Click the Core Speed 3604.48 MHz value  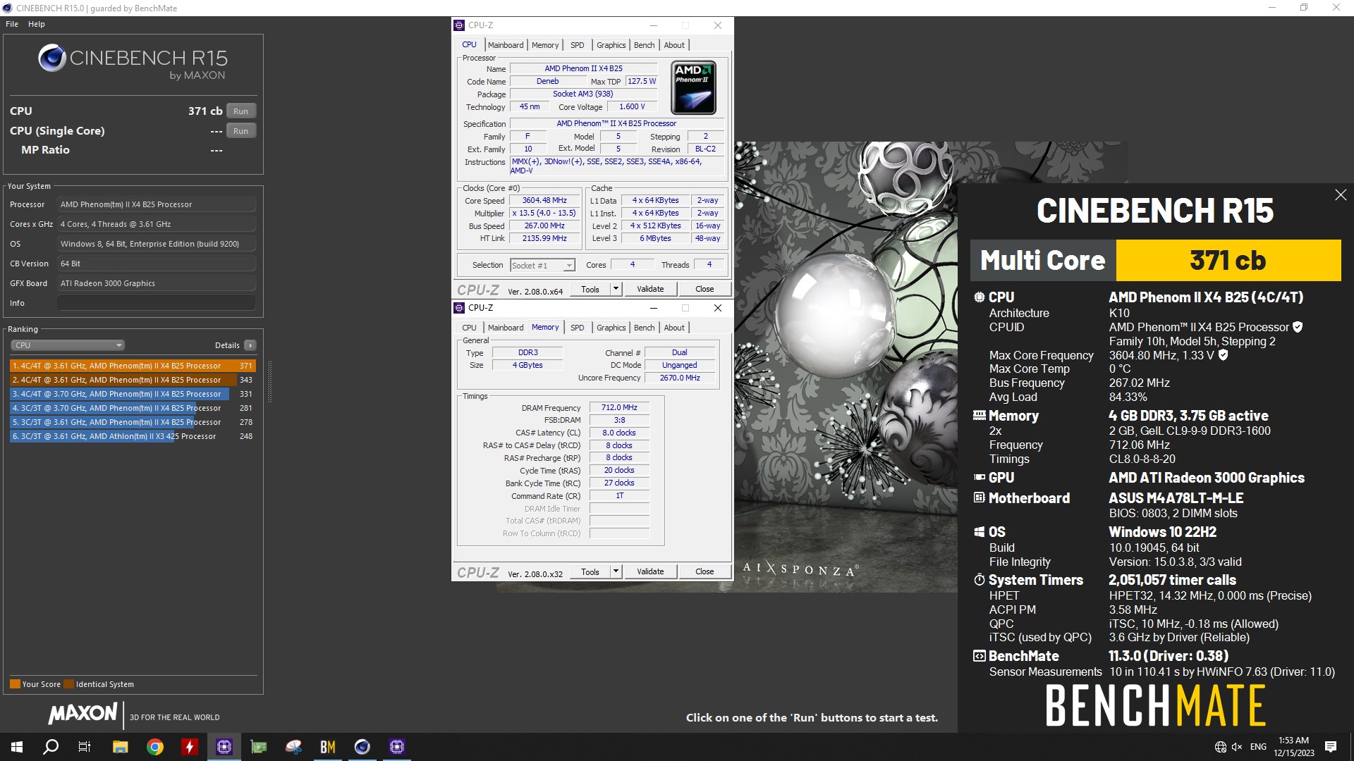(x=544, y=201)
